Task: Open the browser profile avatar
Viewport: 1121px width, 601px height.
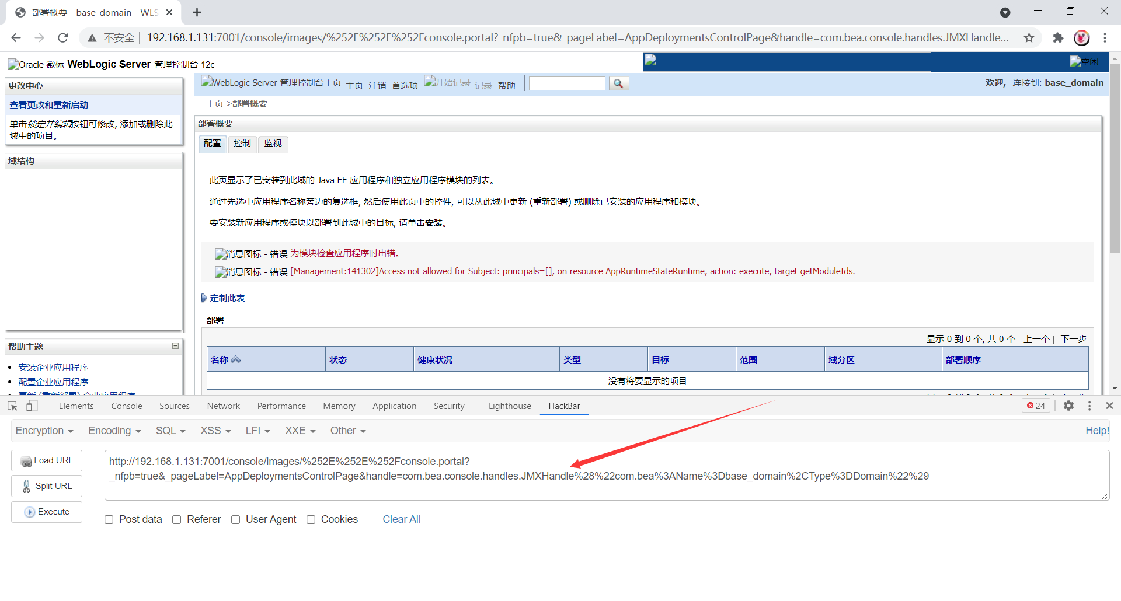Action: point(1082,37)
